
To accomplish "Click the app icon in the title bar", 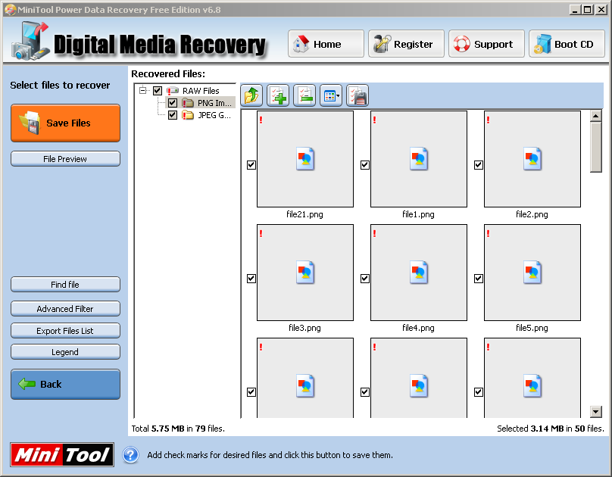I will (11, 9).
